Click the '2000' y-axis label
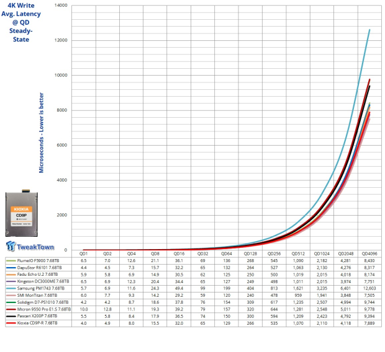The image size is (385, 352). 62,215
